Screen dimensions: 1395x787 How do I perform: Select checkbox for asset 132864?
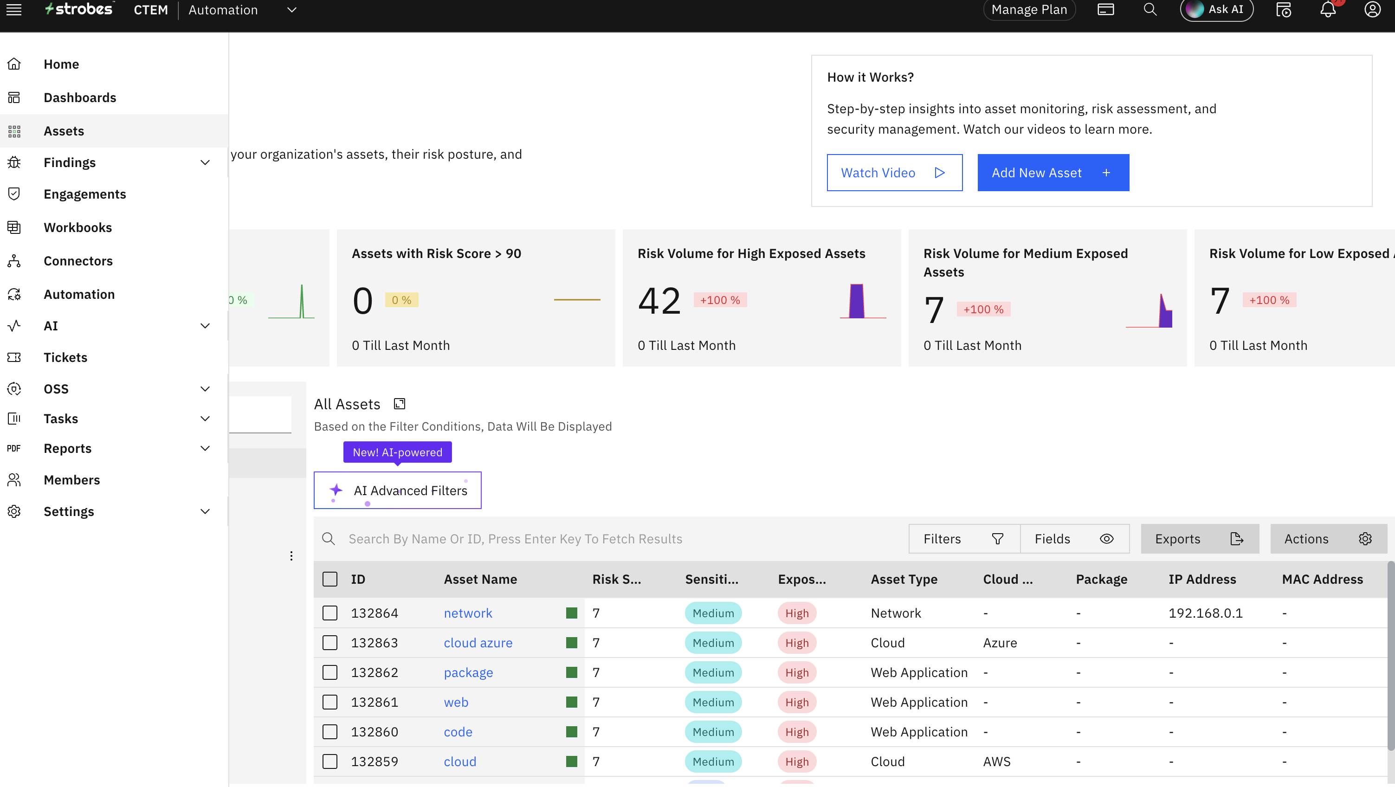coord(330,613)
